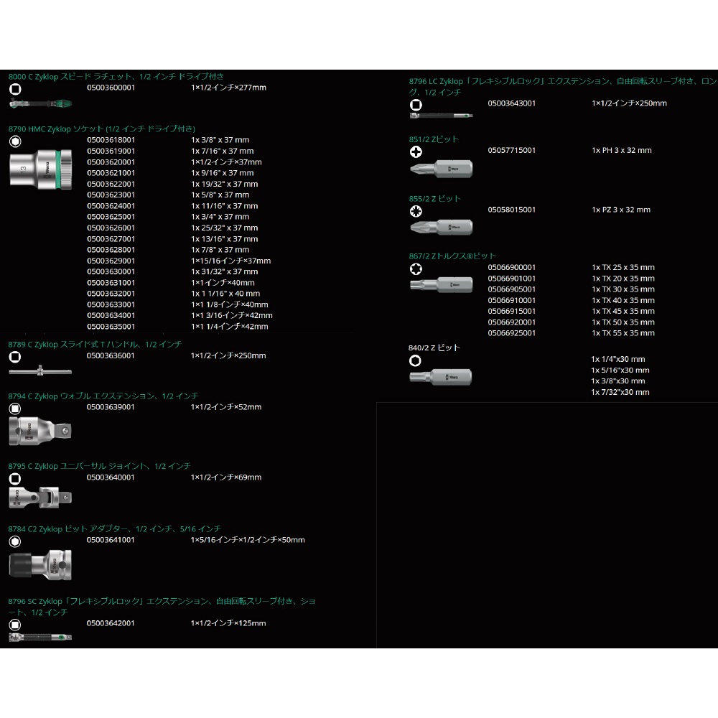
Task: Click the size "1x 3/8" x 37 mm"
Action: (220, 140)
